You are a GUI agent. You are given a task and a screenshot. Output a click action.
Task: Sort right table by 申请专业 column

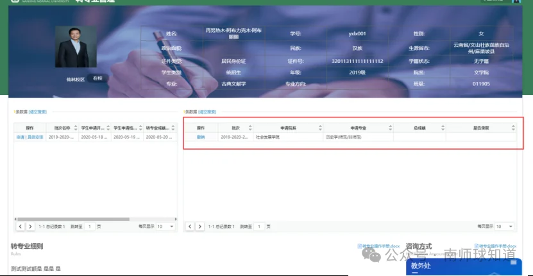390,128
